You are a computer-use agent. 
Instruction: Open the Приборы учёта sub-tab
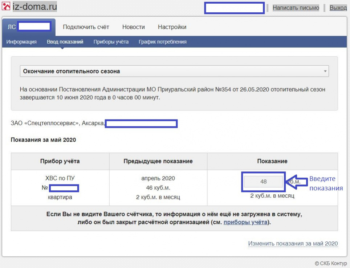coord(111,42)
